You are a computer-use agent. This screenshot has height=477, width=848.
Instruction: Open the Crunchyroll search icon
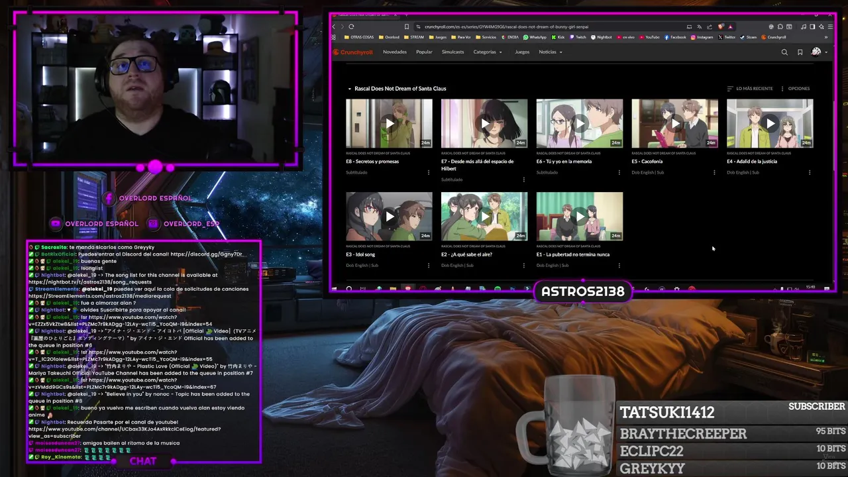tap(784, 52)
